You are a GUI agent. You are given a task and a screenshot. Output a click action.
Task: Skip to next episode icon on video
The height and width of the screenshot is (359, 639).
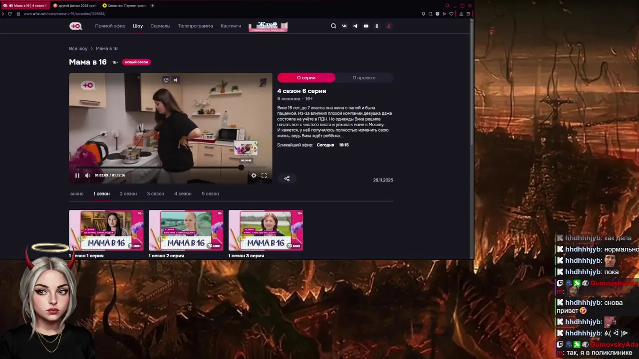point(175,80)
